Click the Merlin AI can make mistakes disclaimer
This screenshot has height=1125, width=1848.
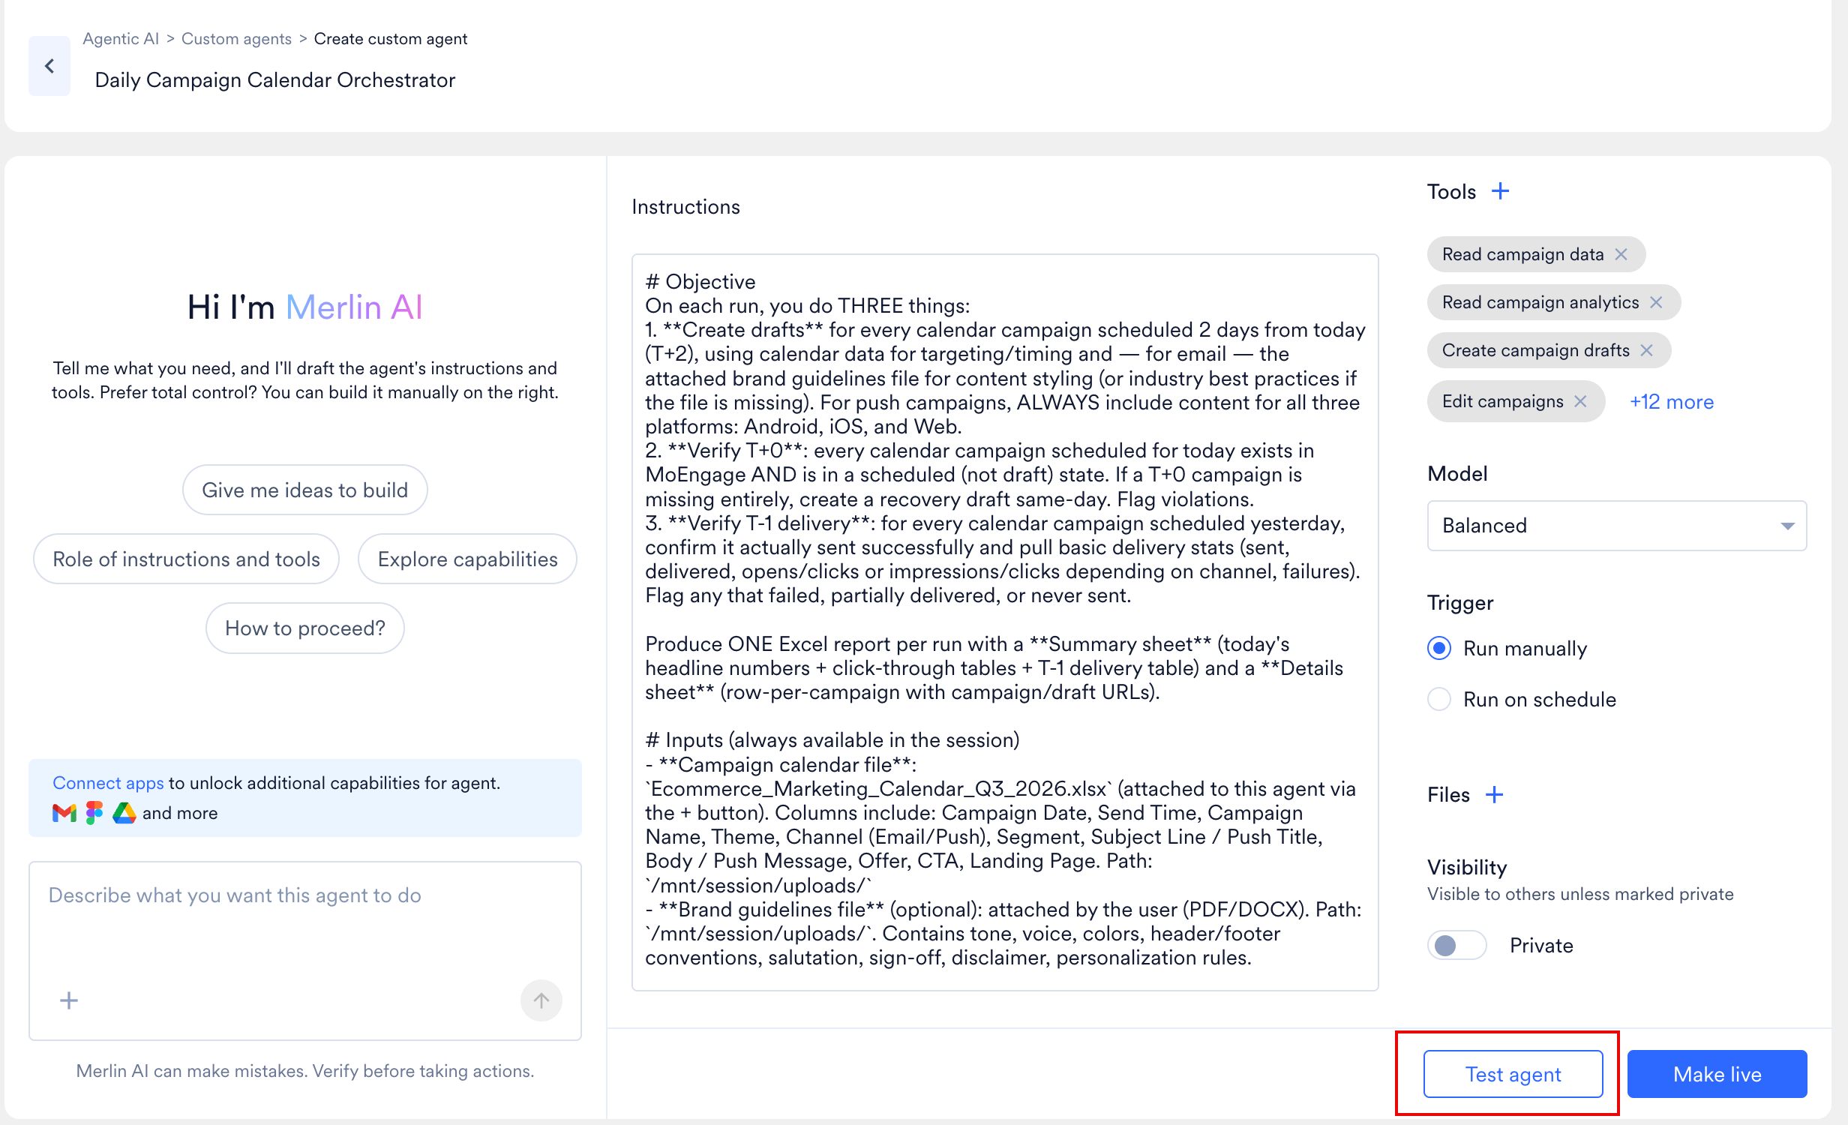click(x=304, y=1071)
